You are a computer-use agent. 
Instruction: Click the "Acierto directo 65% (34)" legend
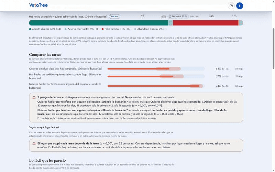[45, 29]
